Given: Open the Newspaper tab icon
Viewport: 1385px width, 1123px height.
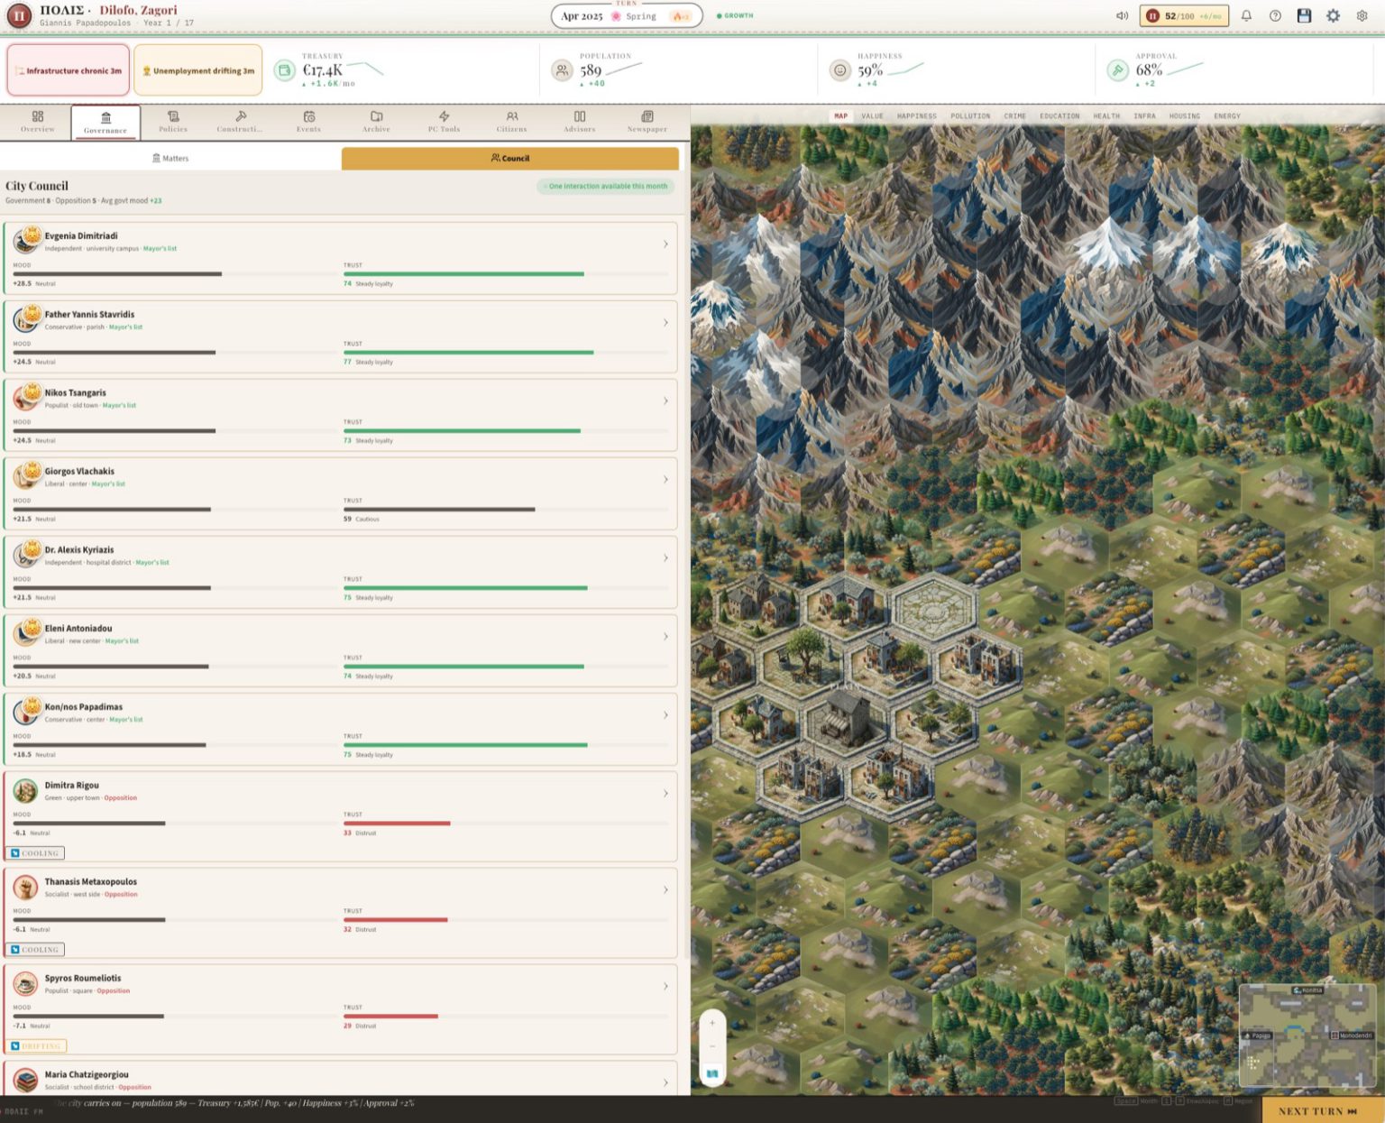Looking at the screenshot, I should click(x=647, y=122).
